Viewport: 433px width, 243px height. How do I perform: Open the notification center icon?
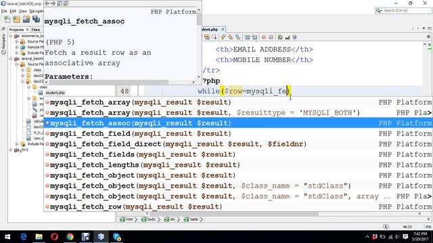pos(405,237)
